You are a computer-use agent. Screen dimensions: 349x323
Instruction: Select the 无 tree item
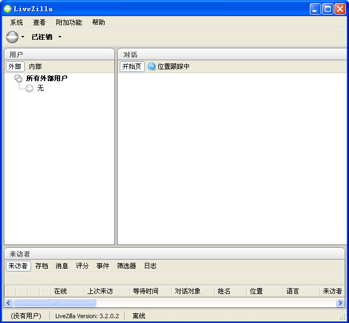coord(40,88)
